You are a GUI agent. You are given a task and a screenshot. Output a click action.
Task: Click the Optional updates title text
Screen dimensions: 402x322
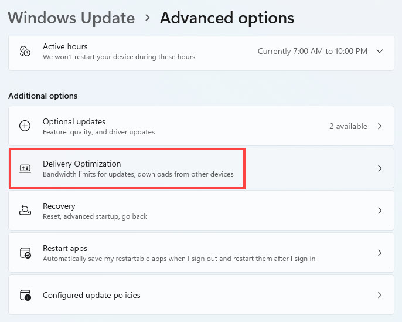point(74,121)
